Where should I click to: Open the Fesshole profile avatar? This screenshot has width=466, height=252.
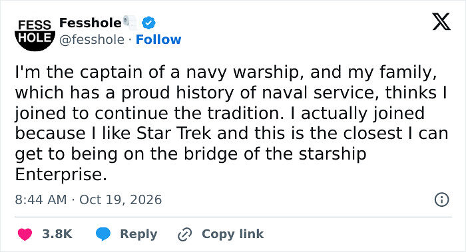(35, 35)
